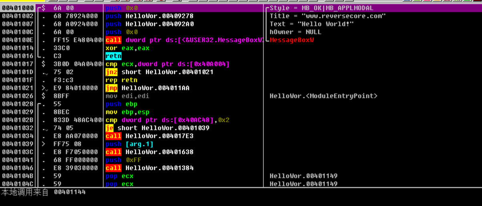Click hex bytes E9 84010000

coord(75,88)
